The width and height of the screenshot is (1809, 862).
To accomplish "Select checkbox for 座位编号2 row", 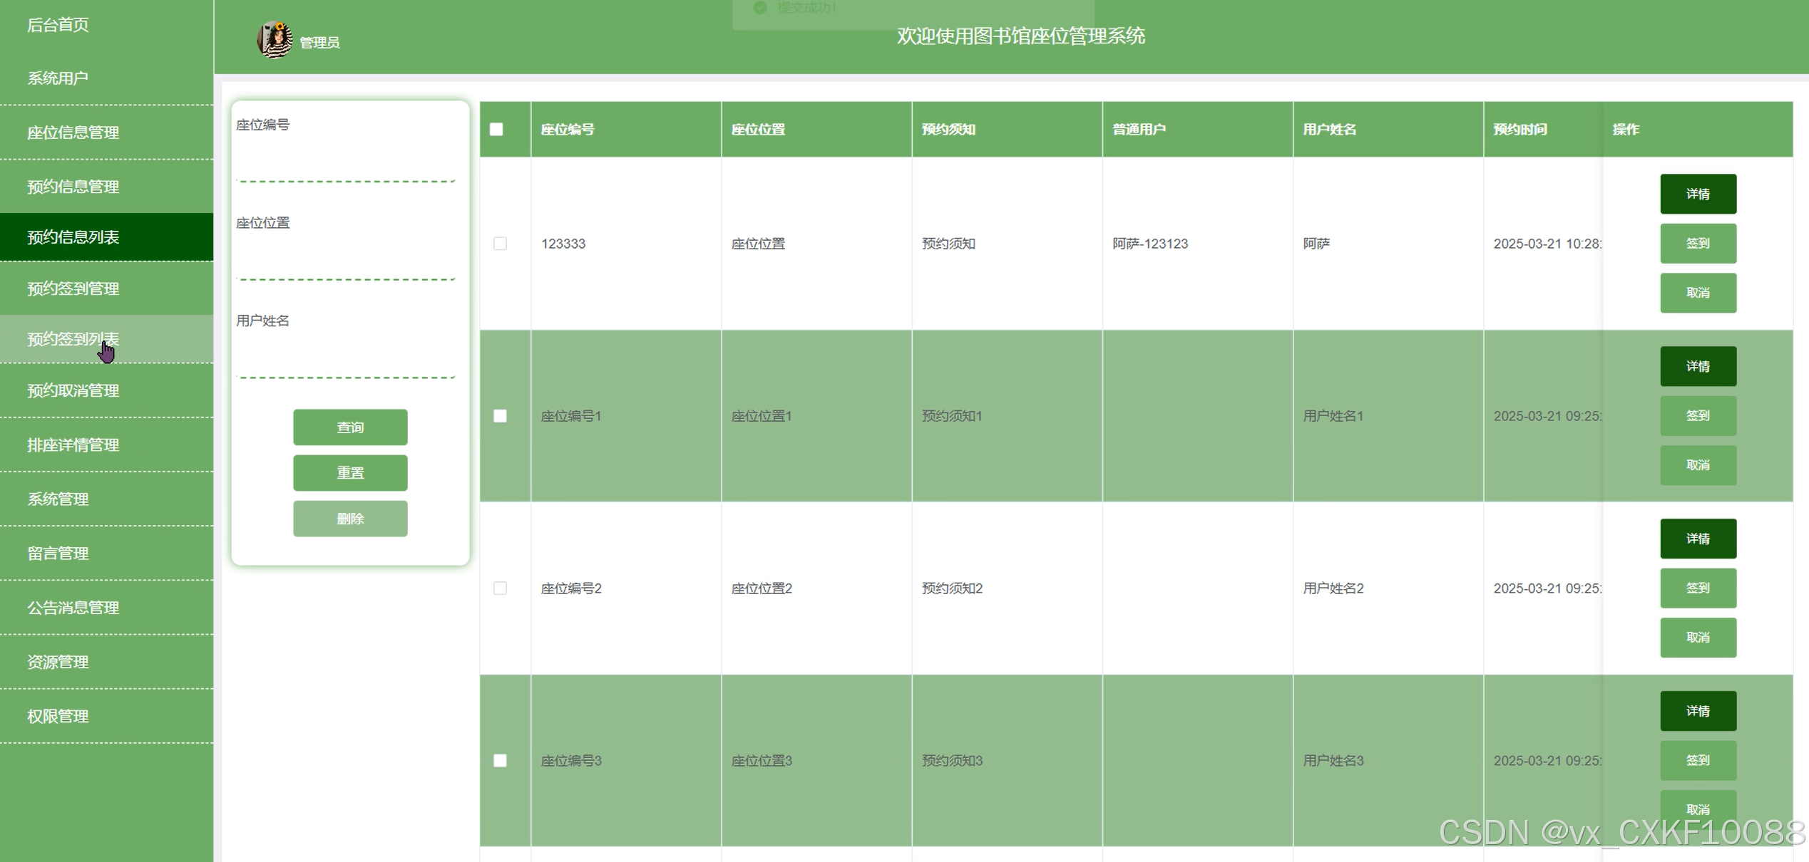I will click(500, 588).
